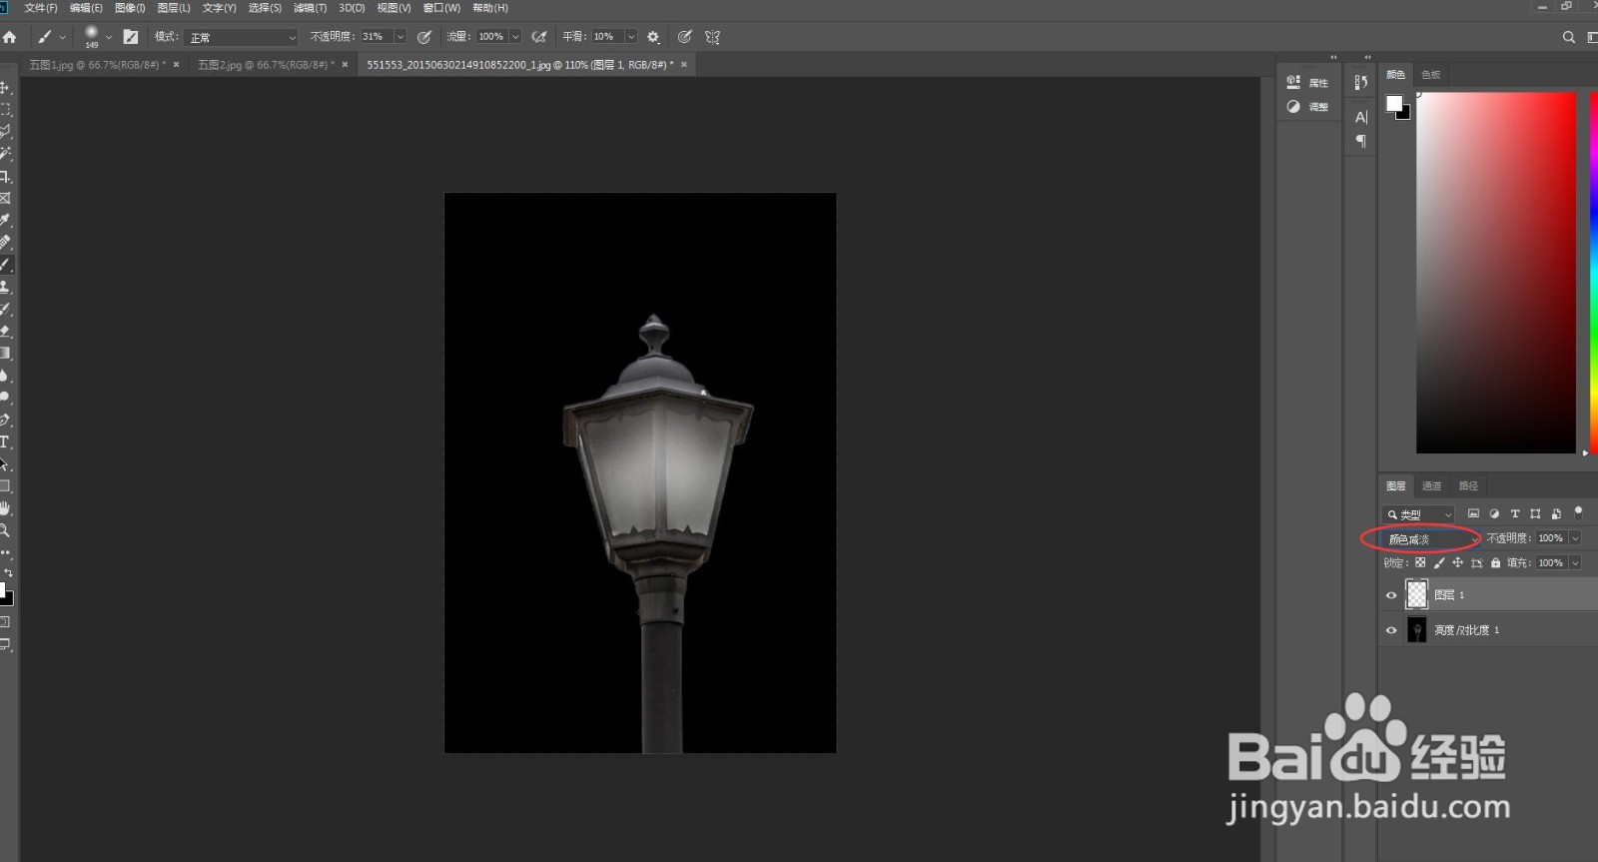The image size is (1598, 862).
Task: Click the Home icon in options bar
Action: tap(10, 37)
